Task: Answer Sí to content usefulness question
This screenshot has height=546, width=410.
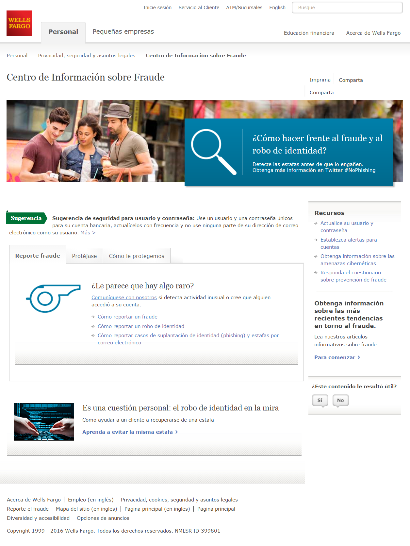Action: coord(320,401)
